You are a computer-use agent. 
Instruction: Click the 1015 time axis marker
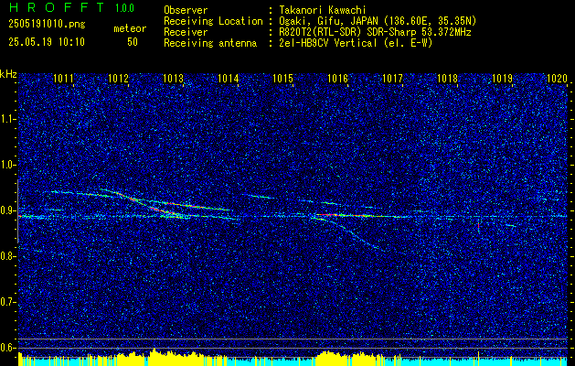282,78
